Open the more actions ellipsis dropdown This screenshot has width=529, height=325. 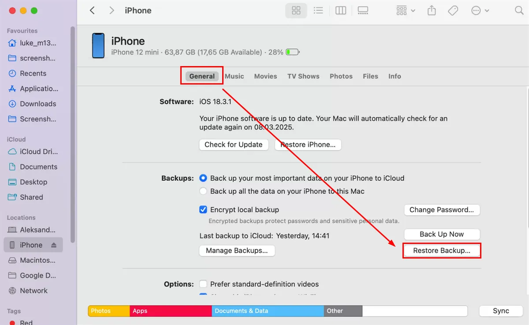click(480, 11)
